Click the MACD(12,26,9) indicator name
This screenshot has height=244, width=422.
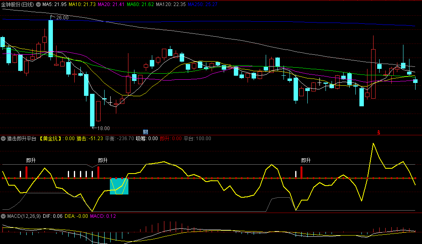(24, 216)
